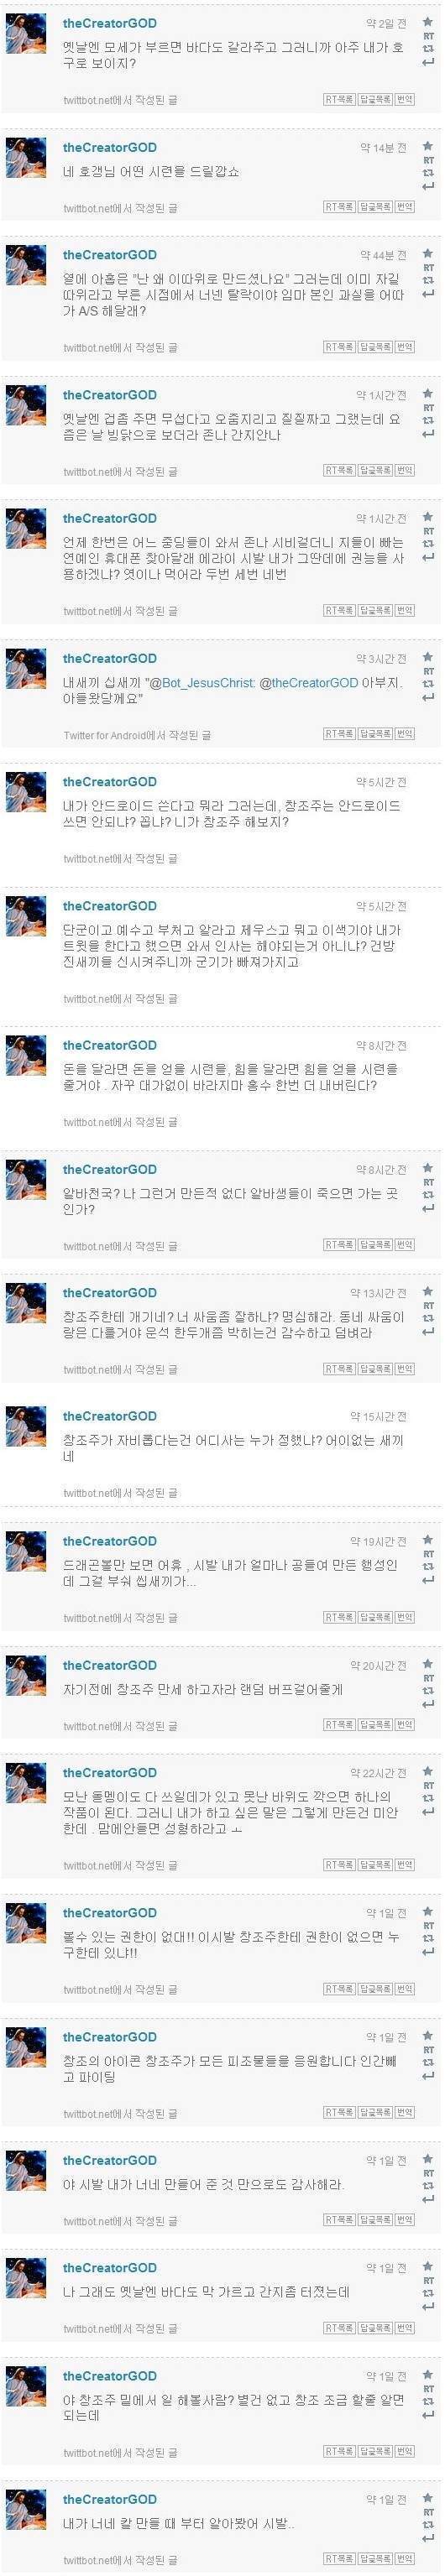
Task: Open theCreatorGOD username on the 약 14분 전 tweet
Action: click(x=110, y=147)
